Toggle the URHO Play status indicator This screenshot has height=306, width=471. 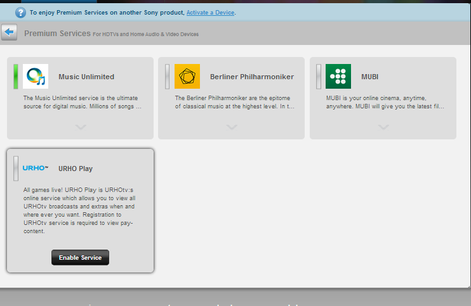(x=16, y=169)
